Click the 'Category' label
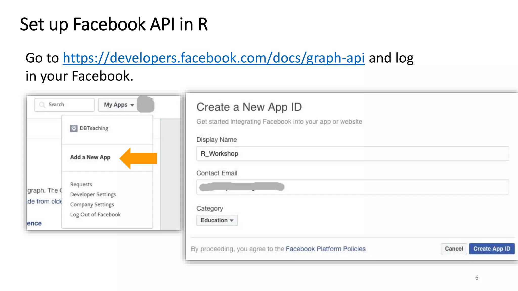 [210, 209]
